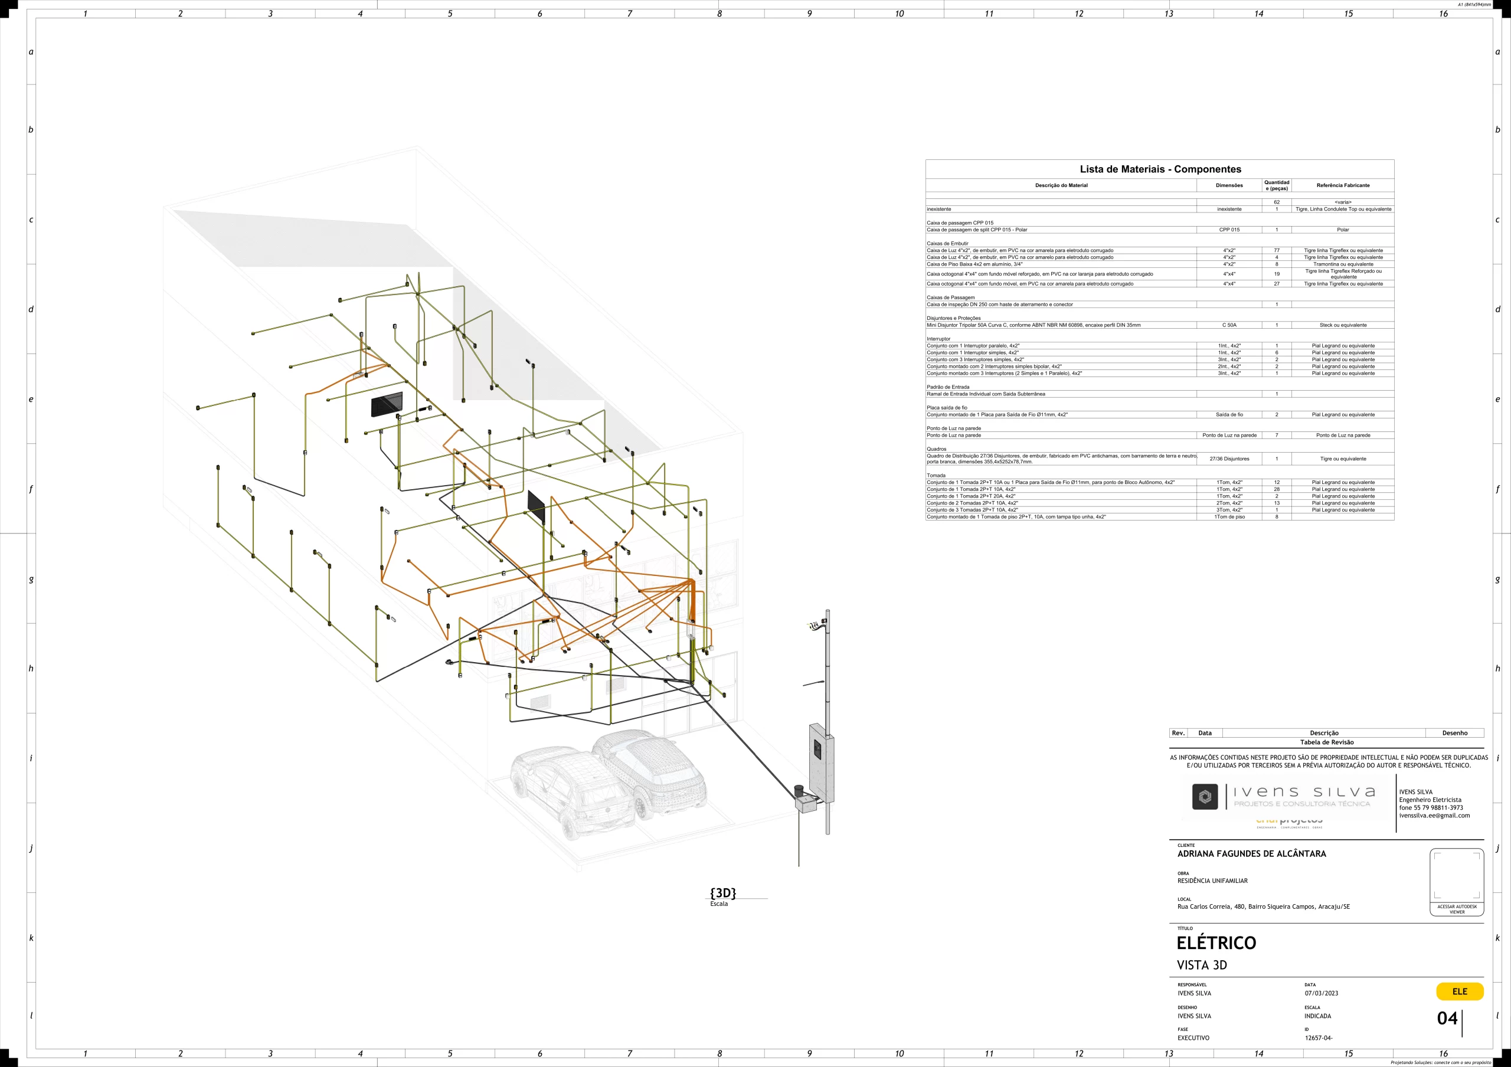This screenshot has height=1067, width=1511.
Task: Click the Tabela de Revisão caption
Action: coord(1327,742)
